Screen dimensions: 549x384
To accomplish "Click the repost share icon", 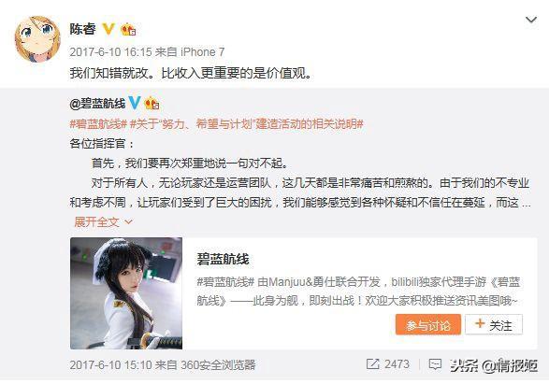I will (372, 364).
